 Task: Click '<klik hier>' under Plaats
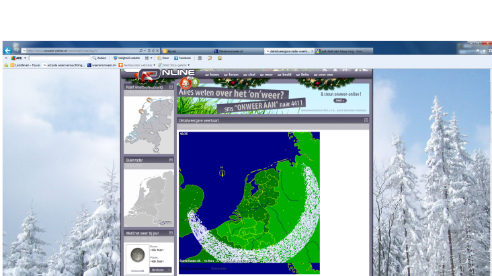(157, 261)
